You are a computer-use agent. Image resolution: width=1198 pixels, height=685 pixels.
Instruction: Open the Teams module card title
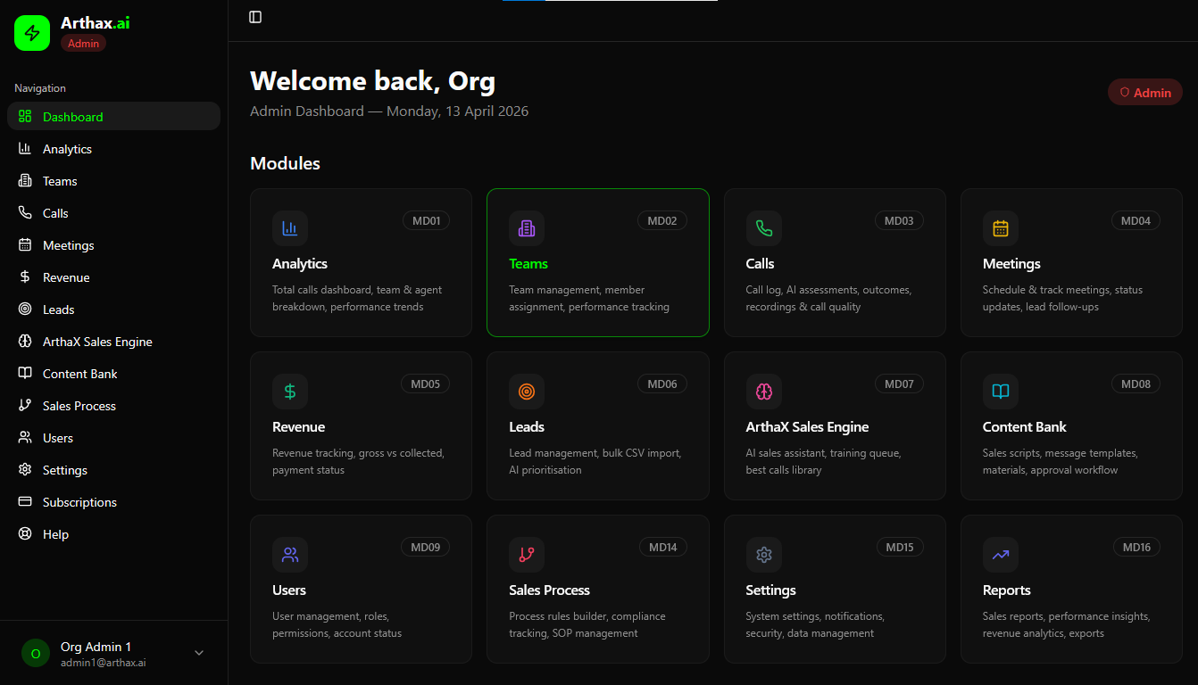[528, 264]
